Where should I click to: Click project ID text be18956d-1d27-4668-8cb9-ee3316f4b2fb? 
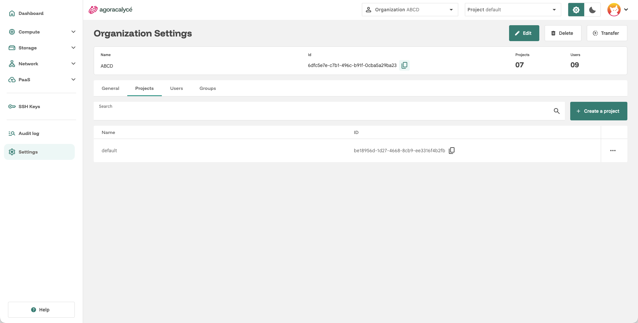click(x=399, y=151)
